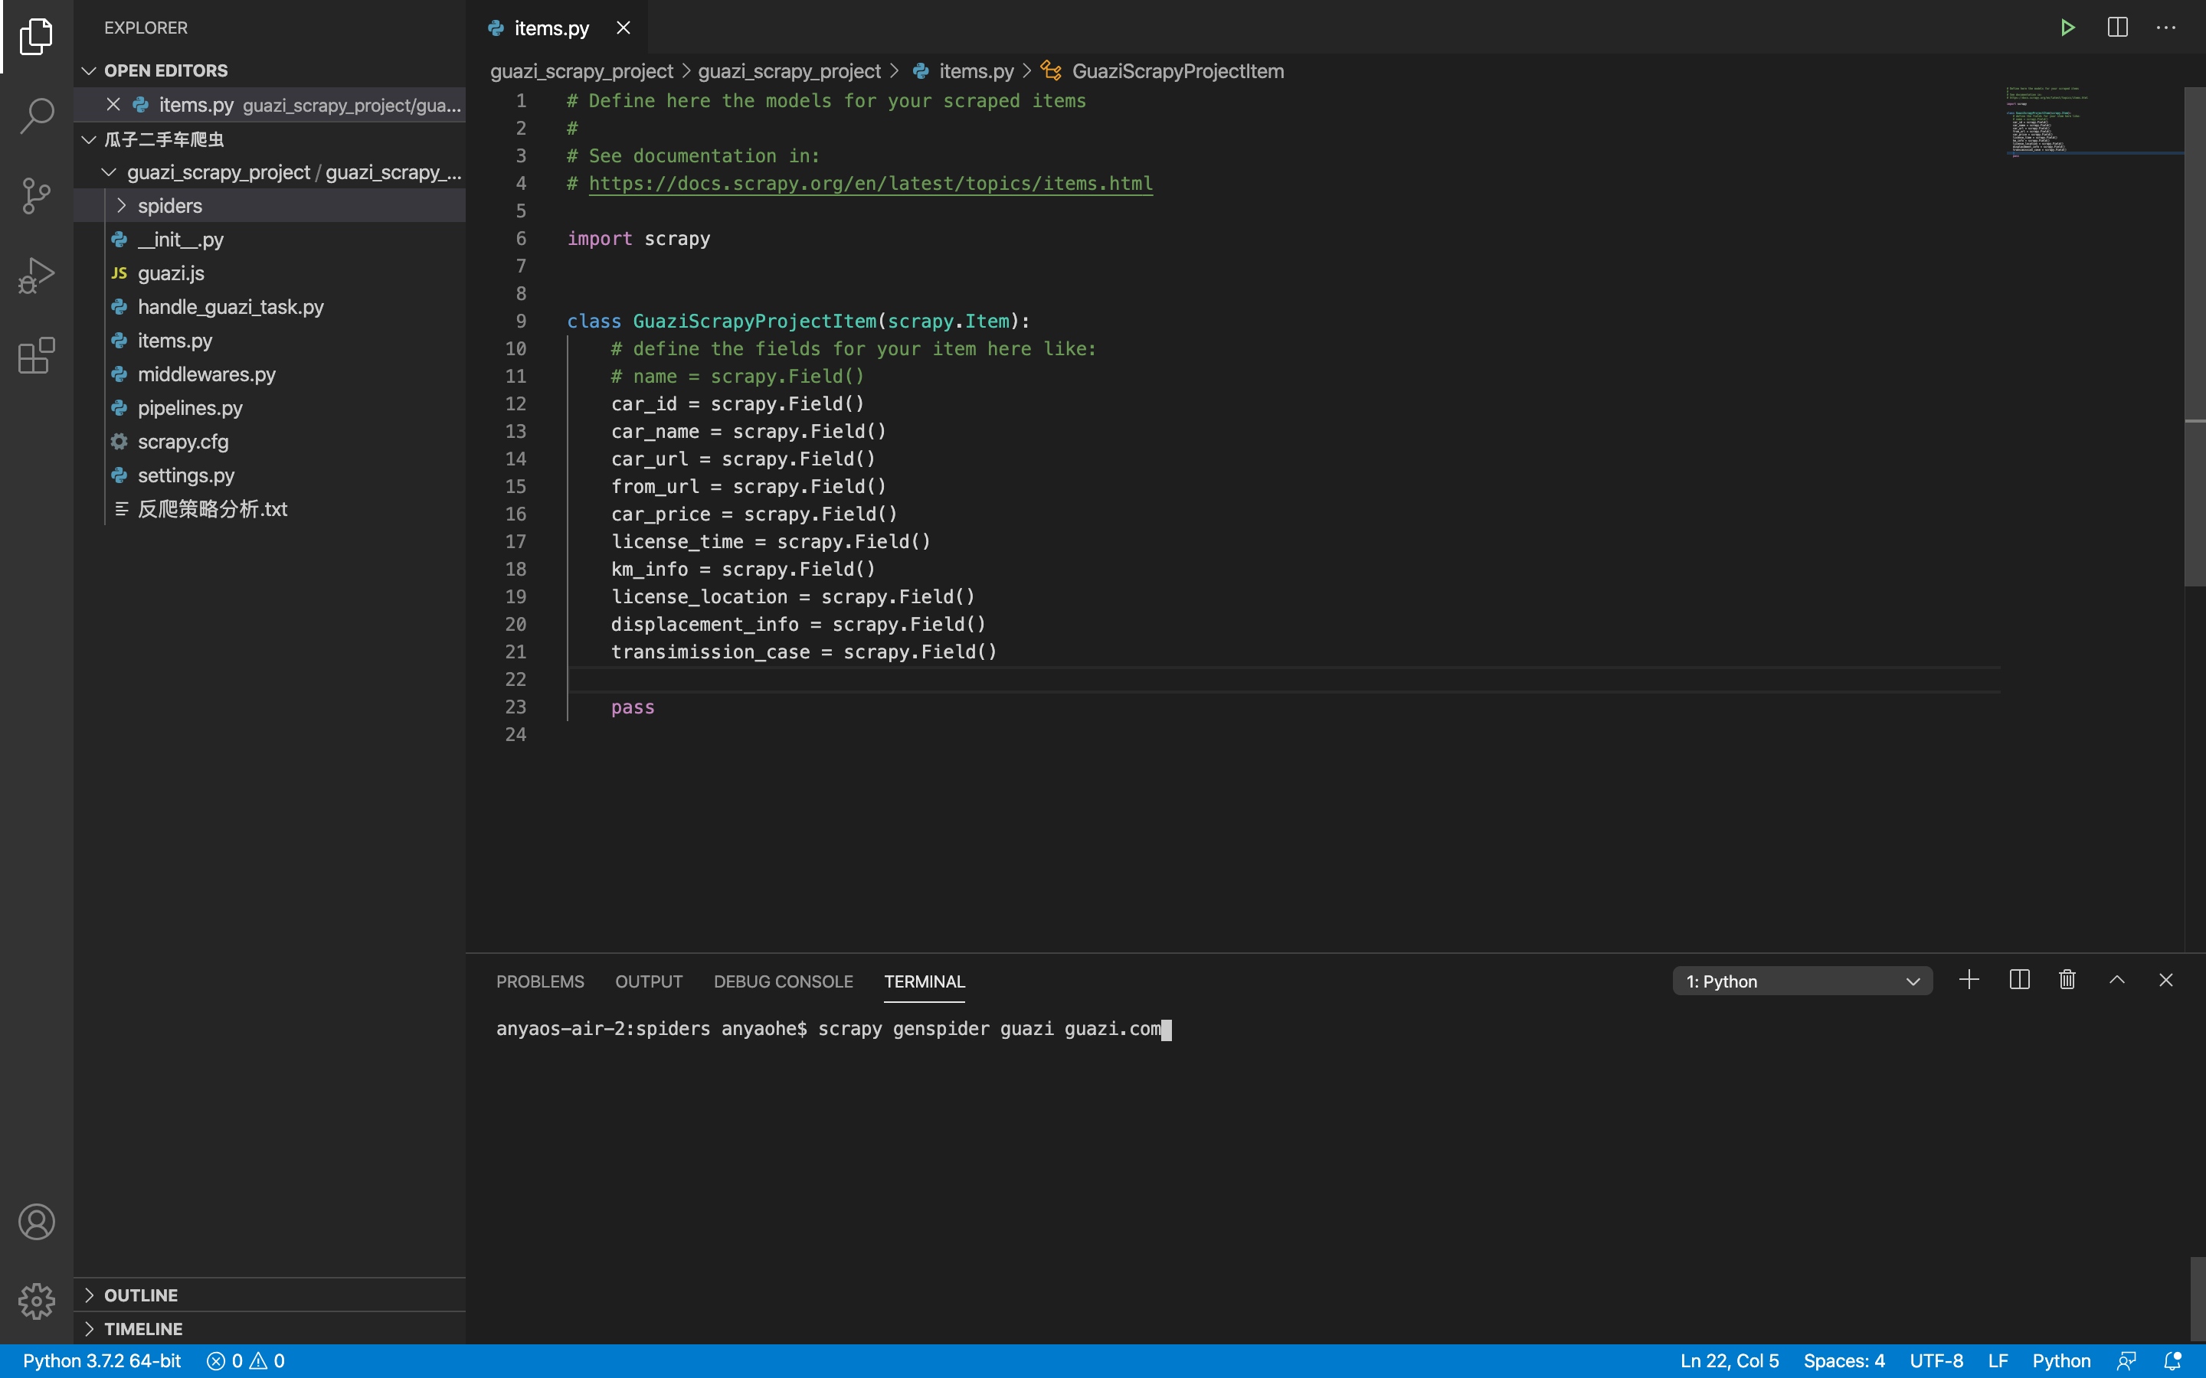Click Ln 22, Col 5 in status bar
This screenshot has width=2206, height=1378.
click(x=1730, y=1360)
